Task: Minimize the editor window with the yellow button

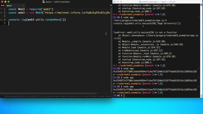Action: click(5, 2)
